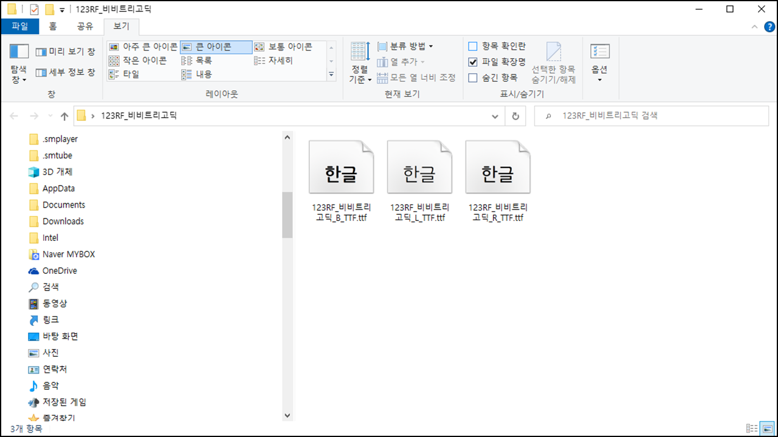This screenshot has height=437, width=778.
Task: Refresh the folder view
Action: (x=515, y=116)
